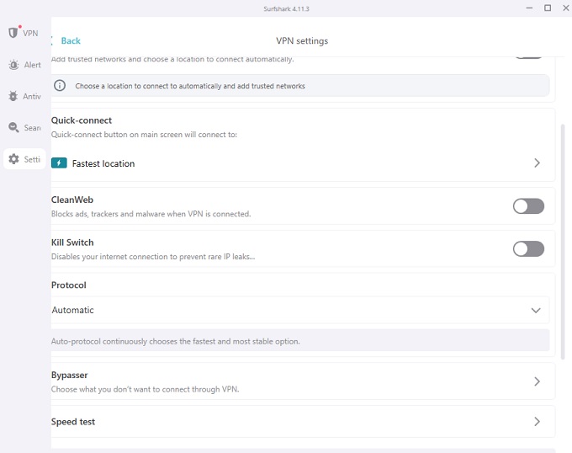The height and width of the screenshot is (453, 572).
Task: Click the Speed test row label
Action: coord(73,422)
